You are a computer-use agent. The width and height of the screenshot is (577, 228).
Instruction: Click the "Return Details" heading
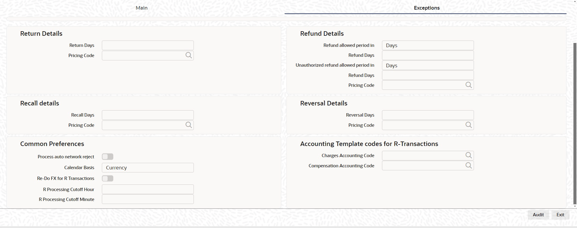point(41,34)
